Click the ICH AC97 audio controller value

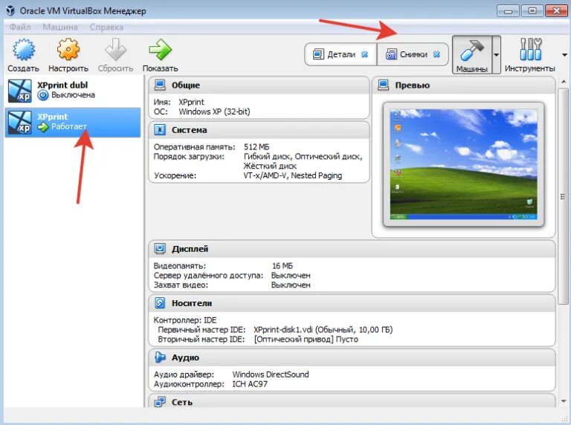point(250,384)
